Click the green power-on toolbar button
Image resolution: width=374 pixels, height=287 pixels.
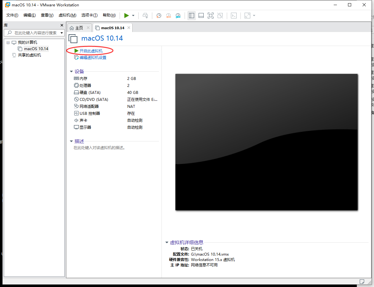[x=127, y=16]
